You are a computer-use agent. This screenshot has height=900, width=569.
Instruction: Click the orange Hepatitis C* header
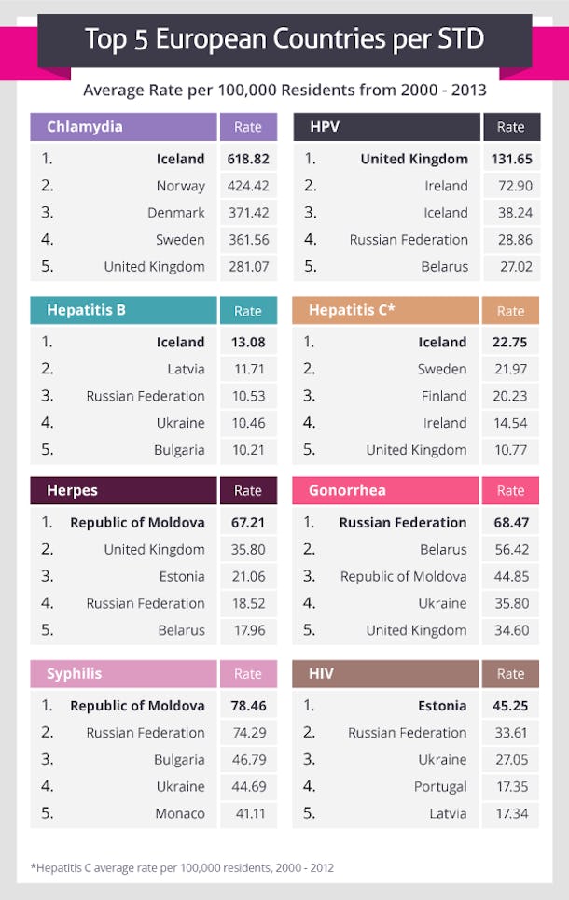point(385,310)
